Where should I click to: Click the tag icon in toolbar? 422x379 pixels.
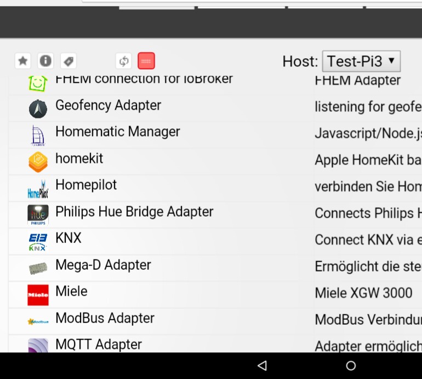click(x=69, y=61)
